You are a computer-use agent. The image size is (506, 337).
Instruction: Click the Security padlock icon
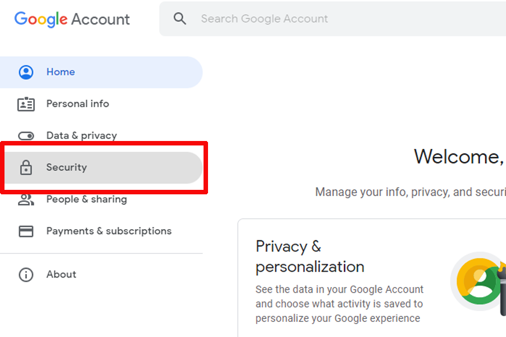[26, 167]
